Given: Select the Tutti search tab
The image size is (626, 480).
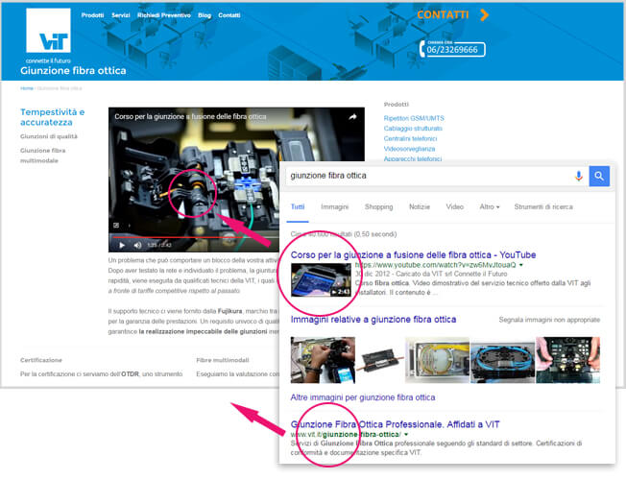Looking at the screenshot, I should [x=298, y=206].
